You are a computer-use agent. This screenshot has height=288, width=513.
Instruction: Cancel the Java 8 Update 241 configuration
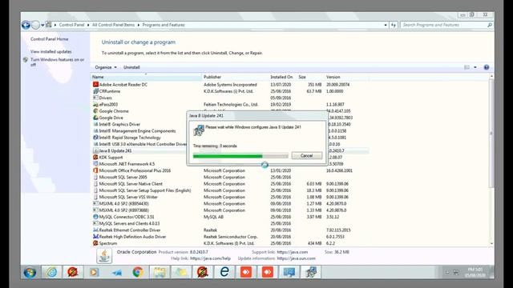coord(306,155)
